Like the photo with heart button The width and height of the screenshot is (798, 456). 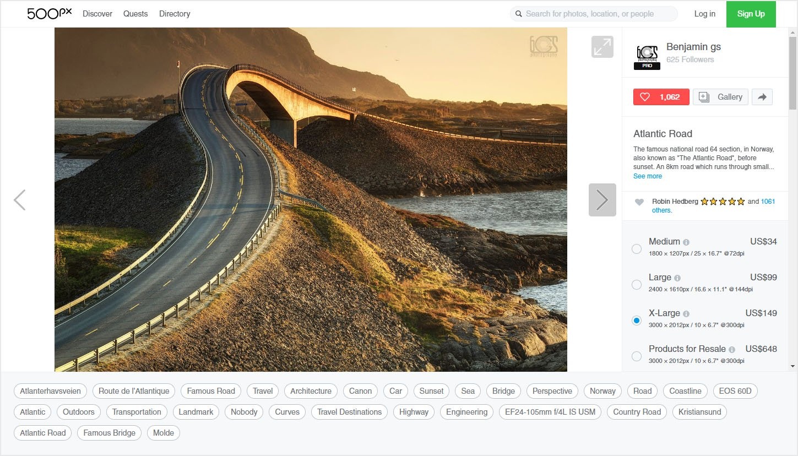(x=661, y=97)
